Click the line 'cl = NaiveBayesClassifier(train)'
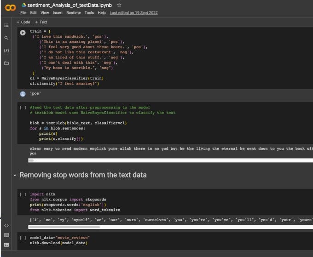The width and height of the screenshot is (313, 257). 67,78
